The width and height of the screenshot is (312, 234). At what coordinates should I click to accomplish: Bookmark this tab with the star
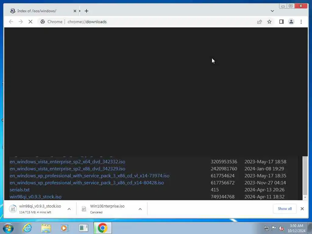pos(269,22)
